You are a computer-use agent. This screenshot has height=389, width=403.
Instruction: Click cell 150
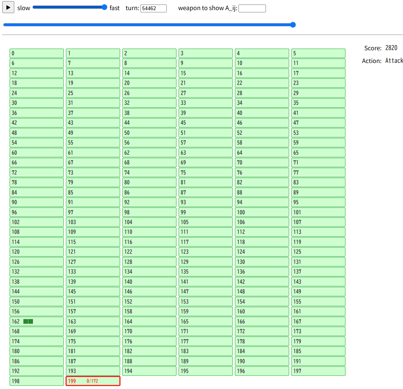coord(37,302)
